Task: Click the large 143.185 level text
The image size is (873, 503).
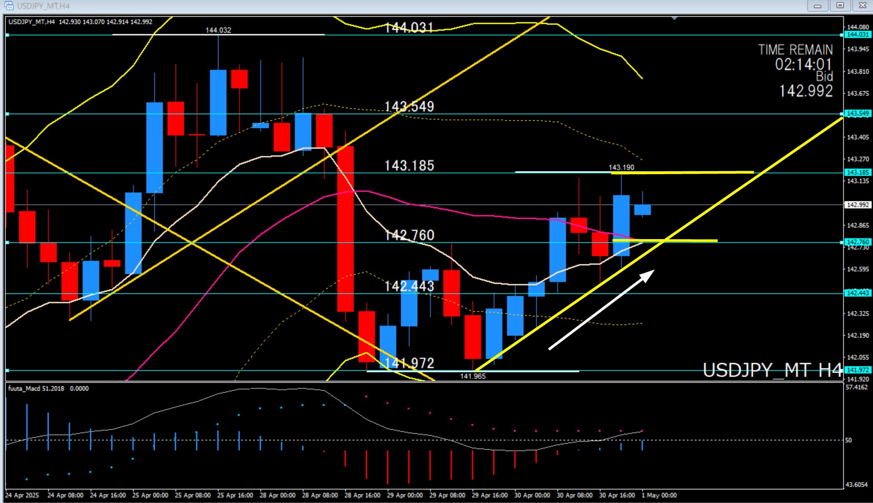Action: [x=409, y=166]
